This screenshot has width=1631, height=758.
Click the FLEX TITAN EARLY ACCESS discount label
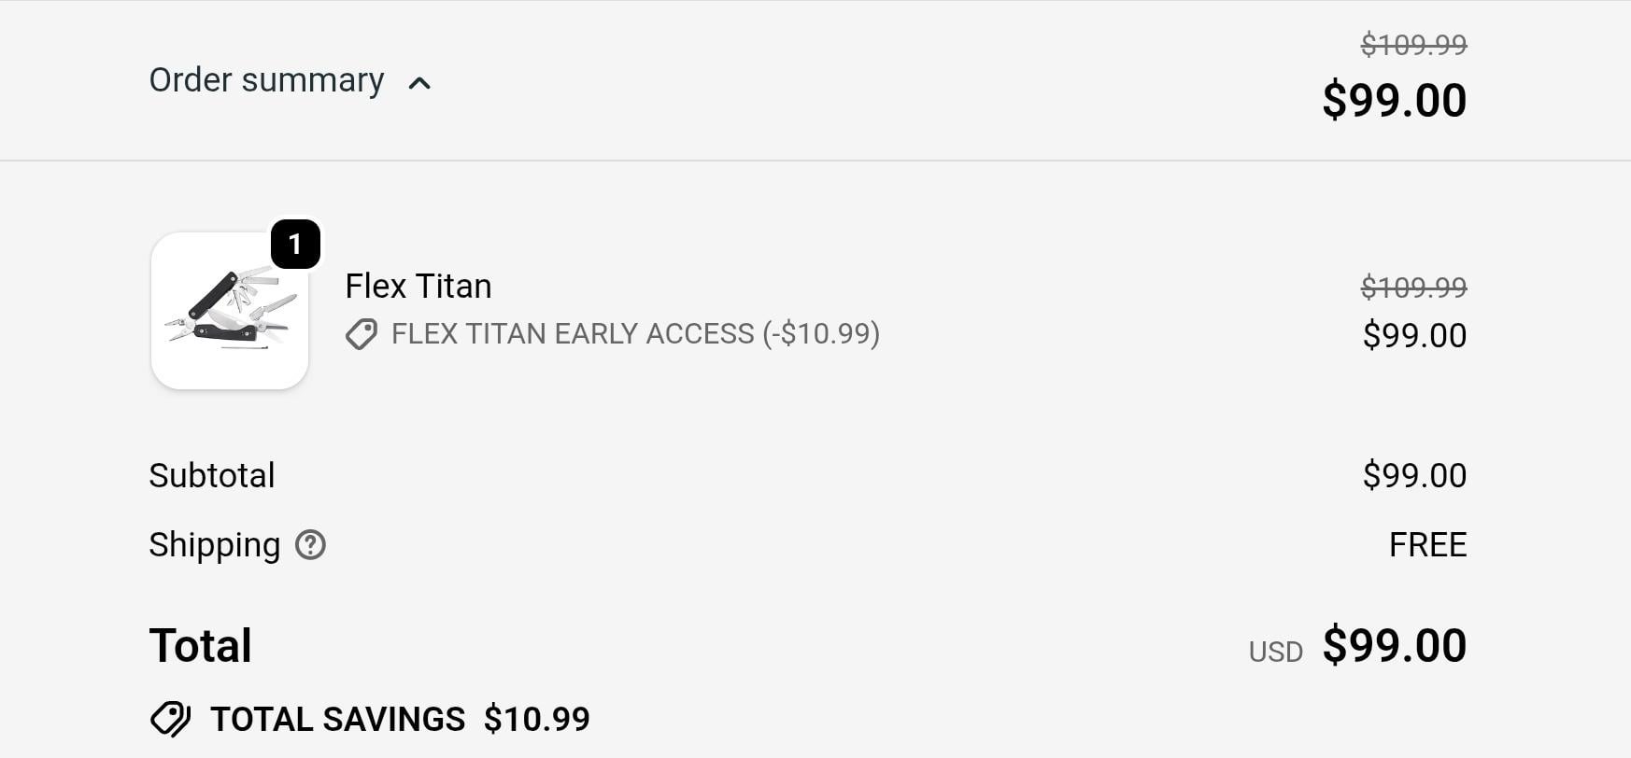(x=635, y=333)
